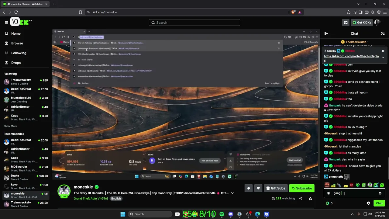
Task: Open the pinned Discord invite link
Action: 351,58
